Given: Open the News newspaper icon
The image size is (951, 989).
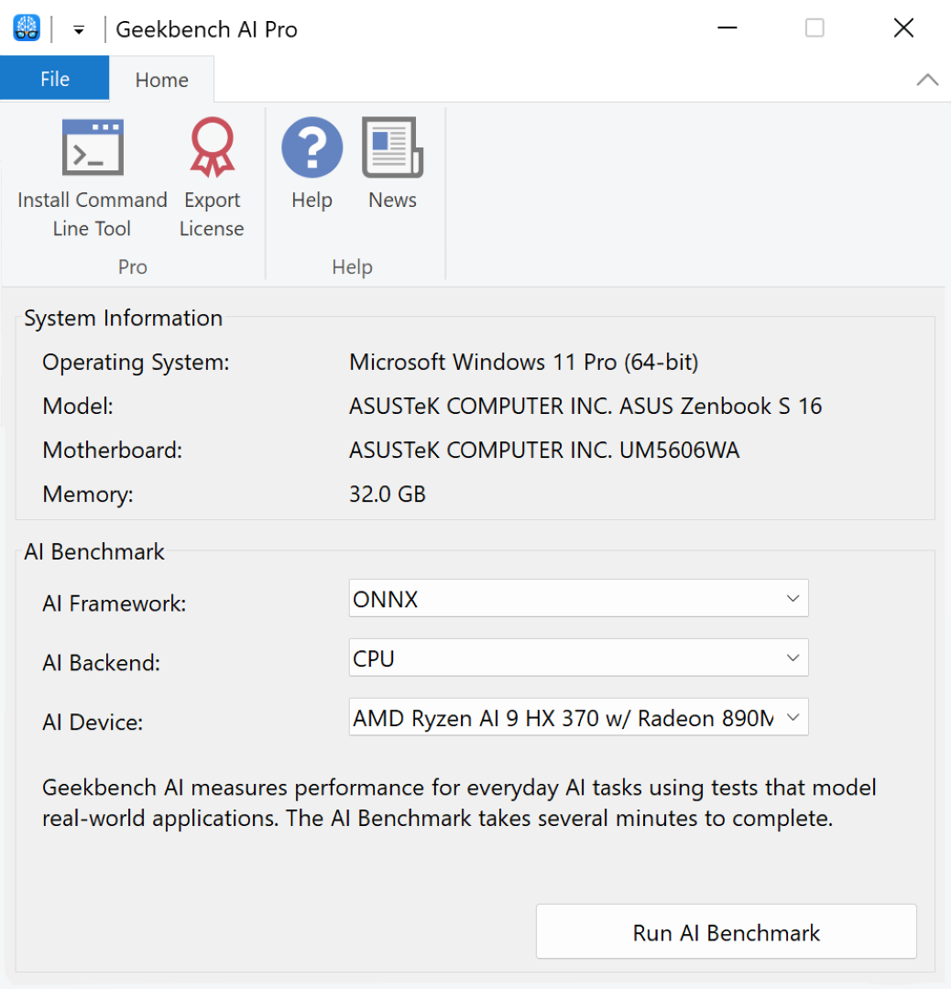Looking at the screenshot, I should (392, 147).
